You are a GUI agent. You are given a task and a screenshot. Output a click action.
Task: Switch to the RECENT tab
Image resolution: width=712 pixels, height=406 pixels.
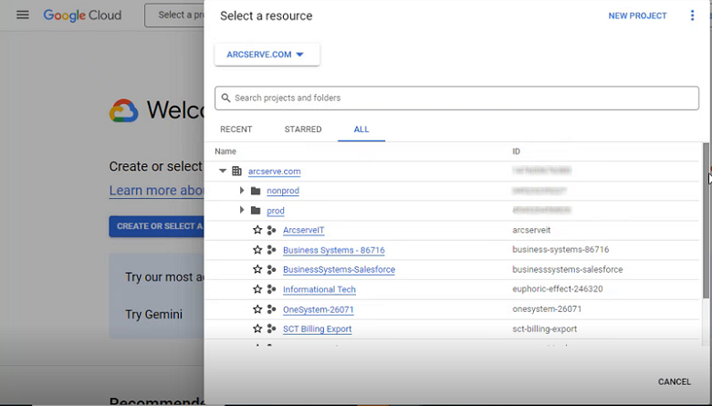tap(236, 130)
